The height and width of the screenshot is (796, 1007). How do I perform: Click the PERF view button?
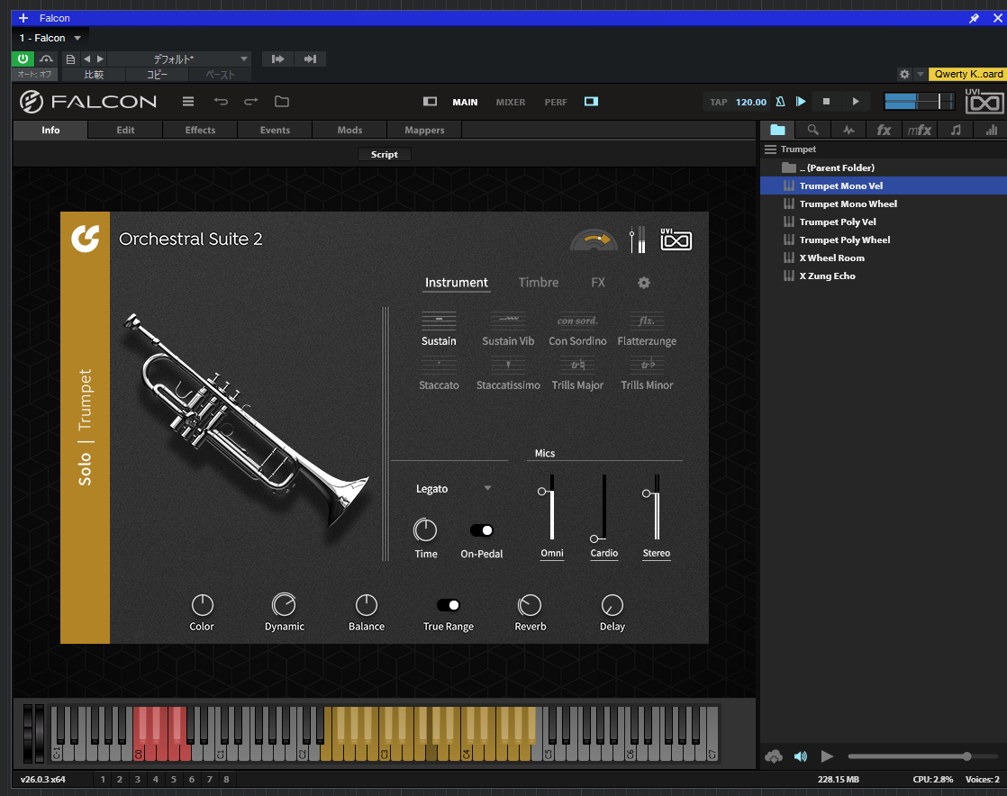click(x=556, y=102)
